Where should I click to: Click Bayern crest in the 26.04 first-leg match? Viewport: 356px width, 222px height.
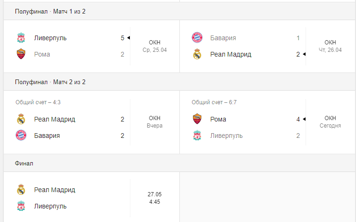pos(197,38)
